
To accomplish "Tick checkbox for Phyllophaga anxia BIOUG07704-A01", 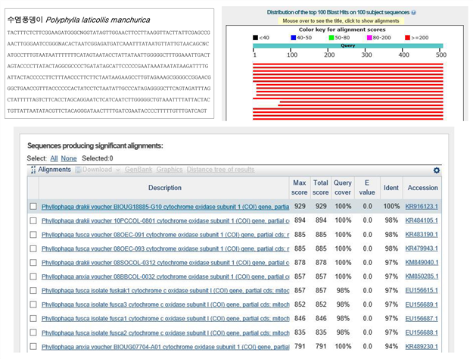I will pyautogui.click(x=33, y=346).
